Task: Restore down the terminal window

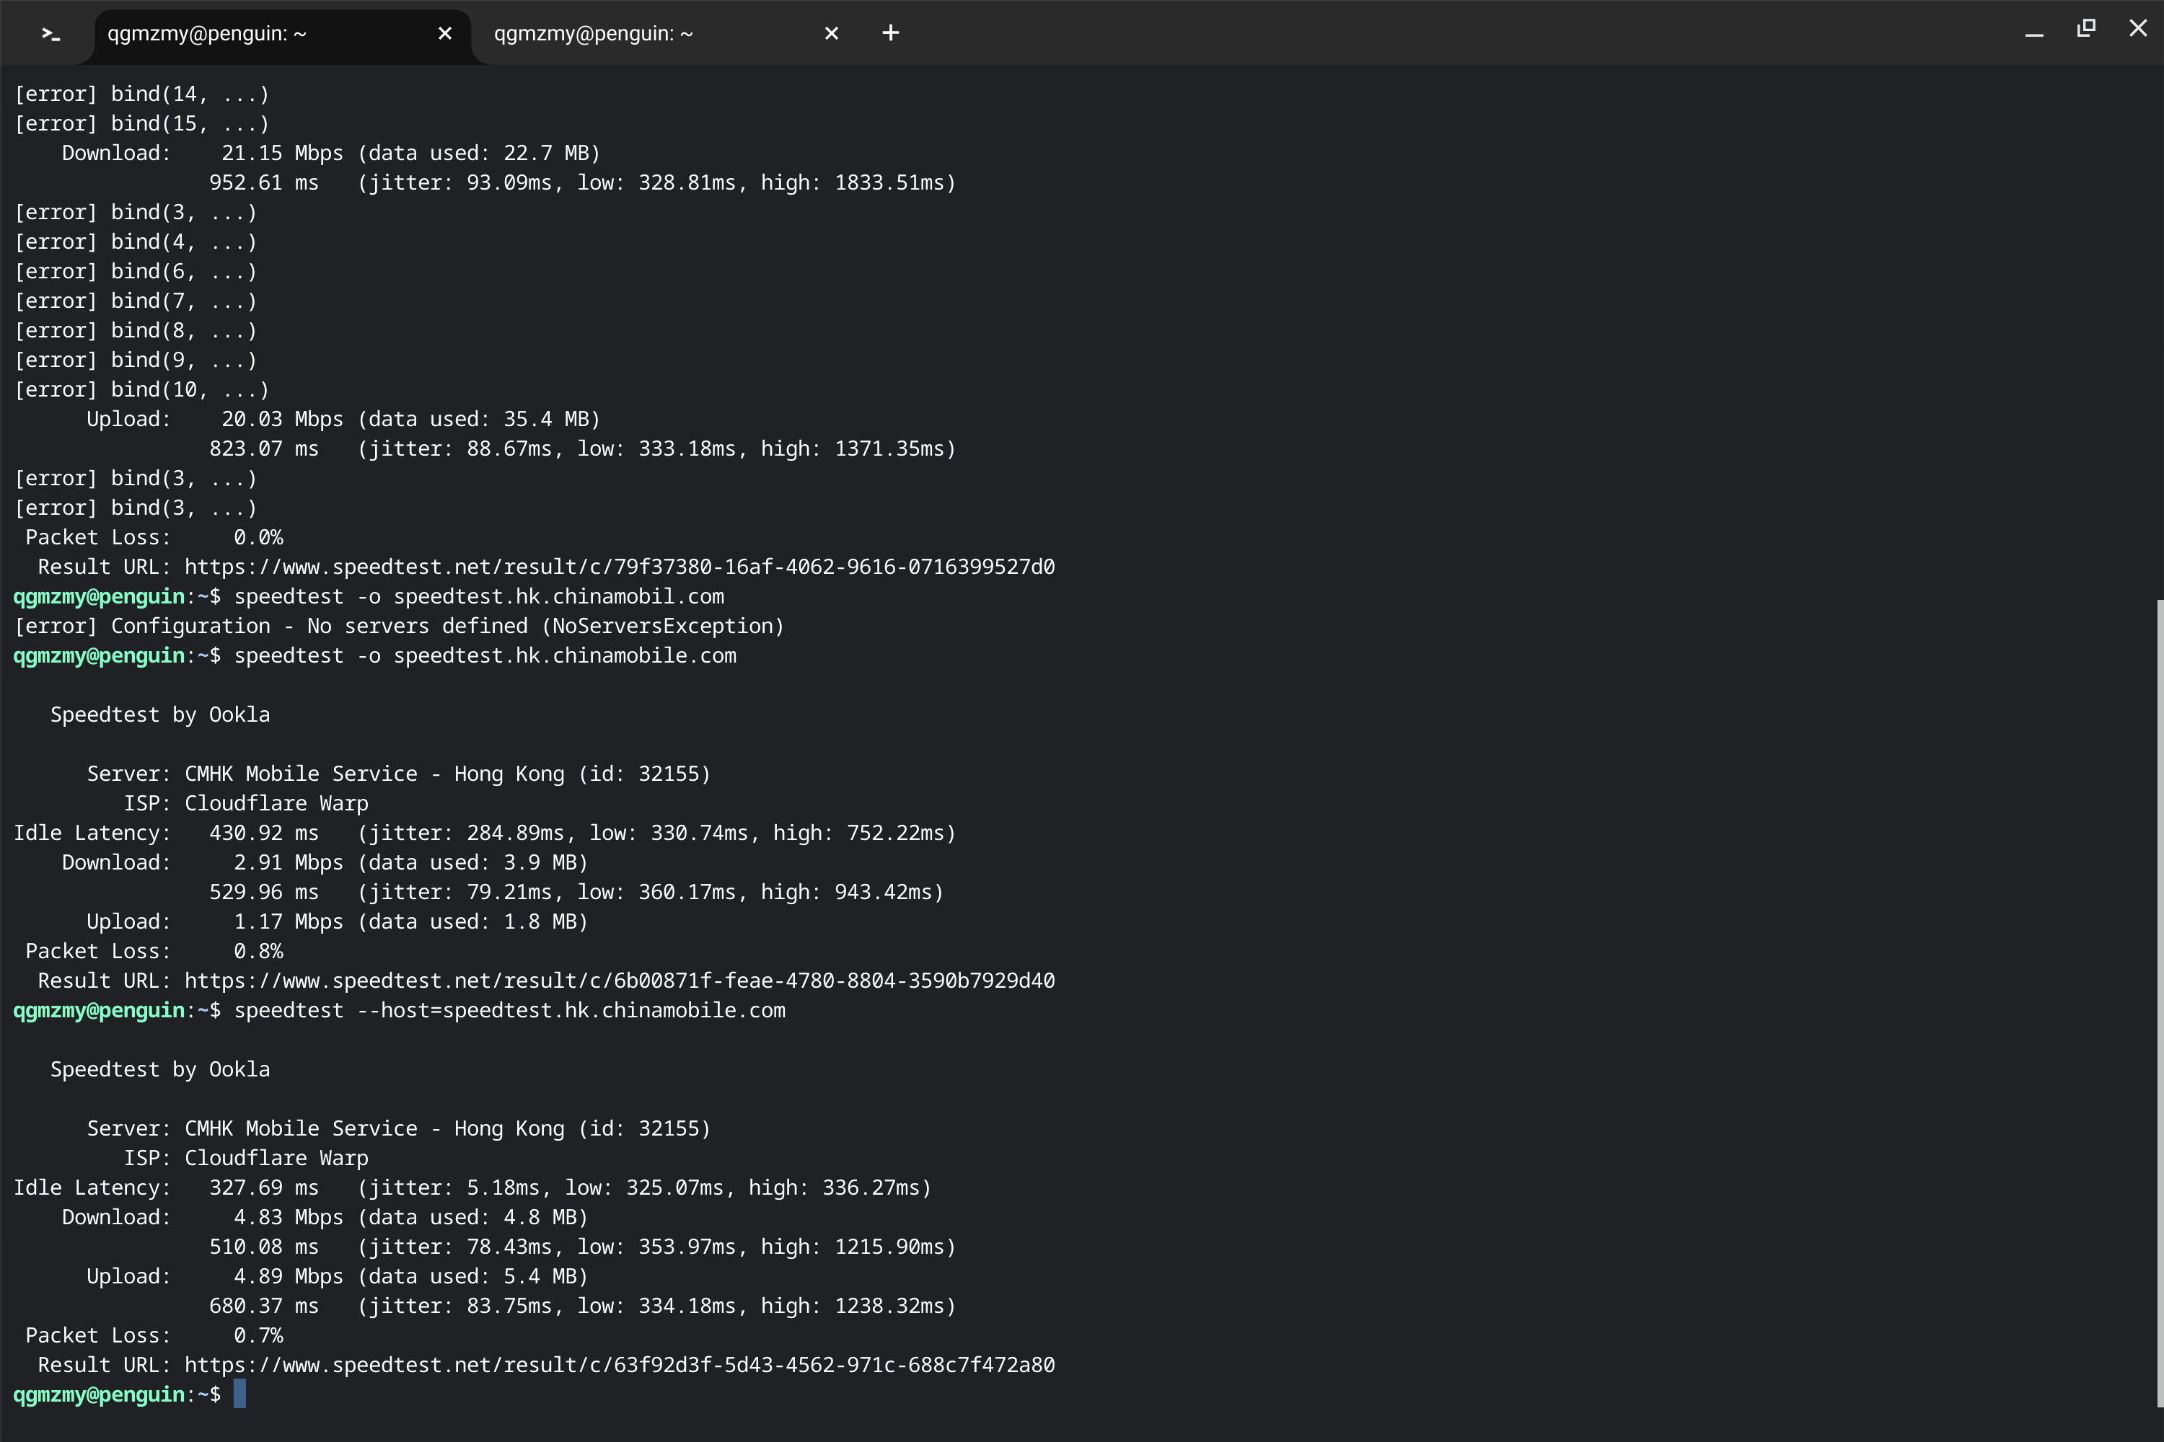Action: [x=2086, y=29]
